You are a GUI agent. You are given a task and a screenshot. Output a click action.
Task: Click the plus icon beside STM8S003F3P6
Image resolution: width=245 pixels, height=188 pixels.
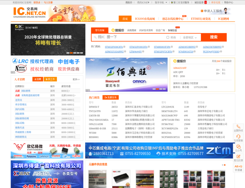pyautogui.click(x=172, y=47)
